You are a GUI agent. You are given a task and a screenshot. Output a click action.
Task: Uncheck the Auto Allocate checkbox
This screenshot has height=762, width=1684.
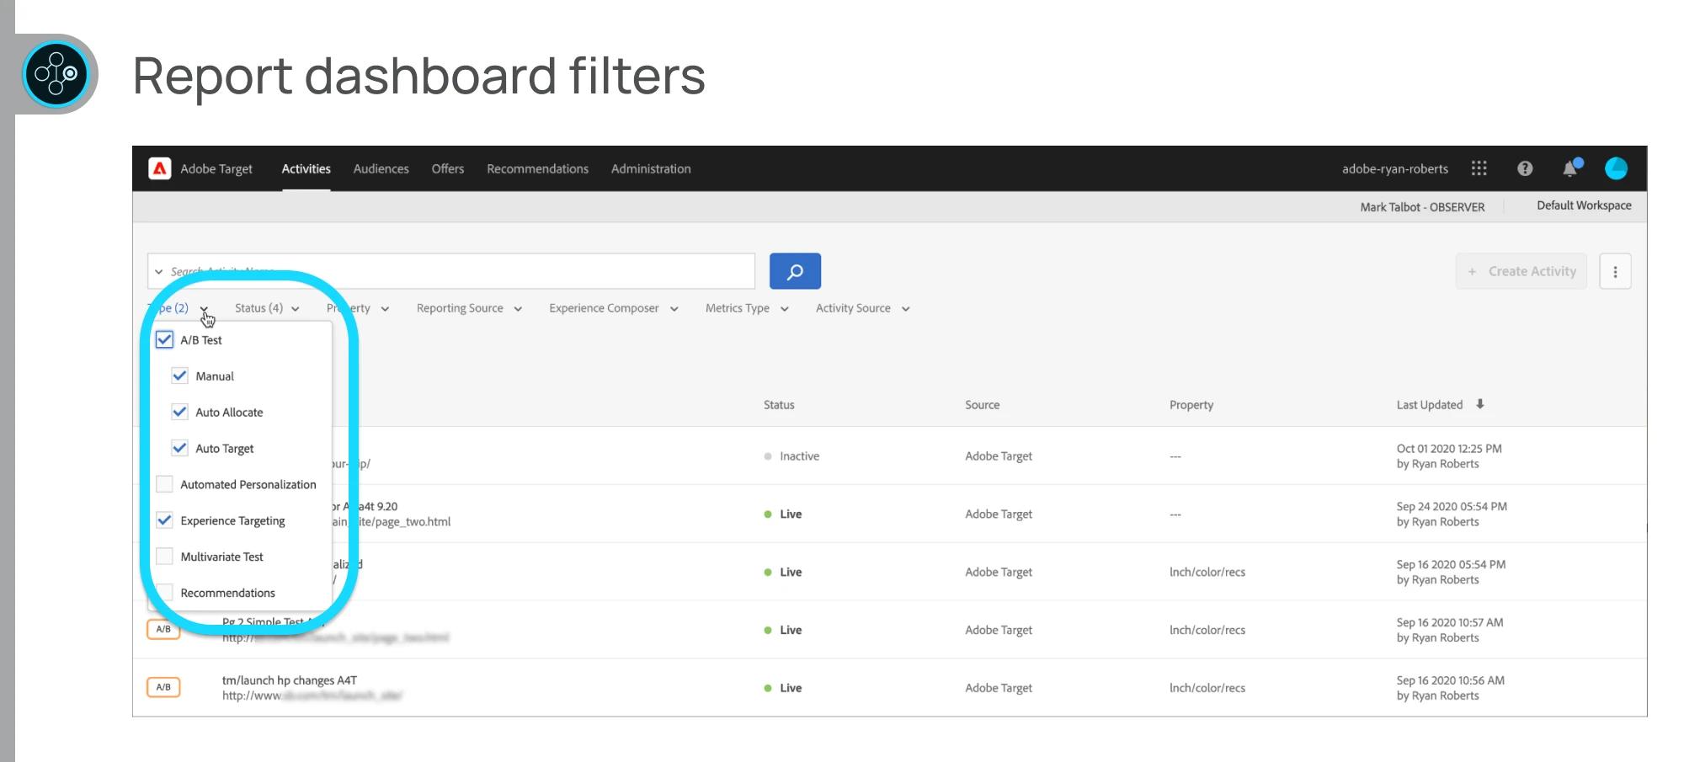(179, 412)
